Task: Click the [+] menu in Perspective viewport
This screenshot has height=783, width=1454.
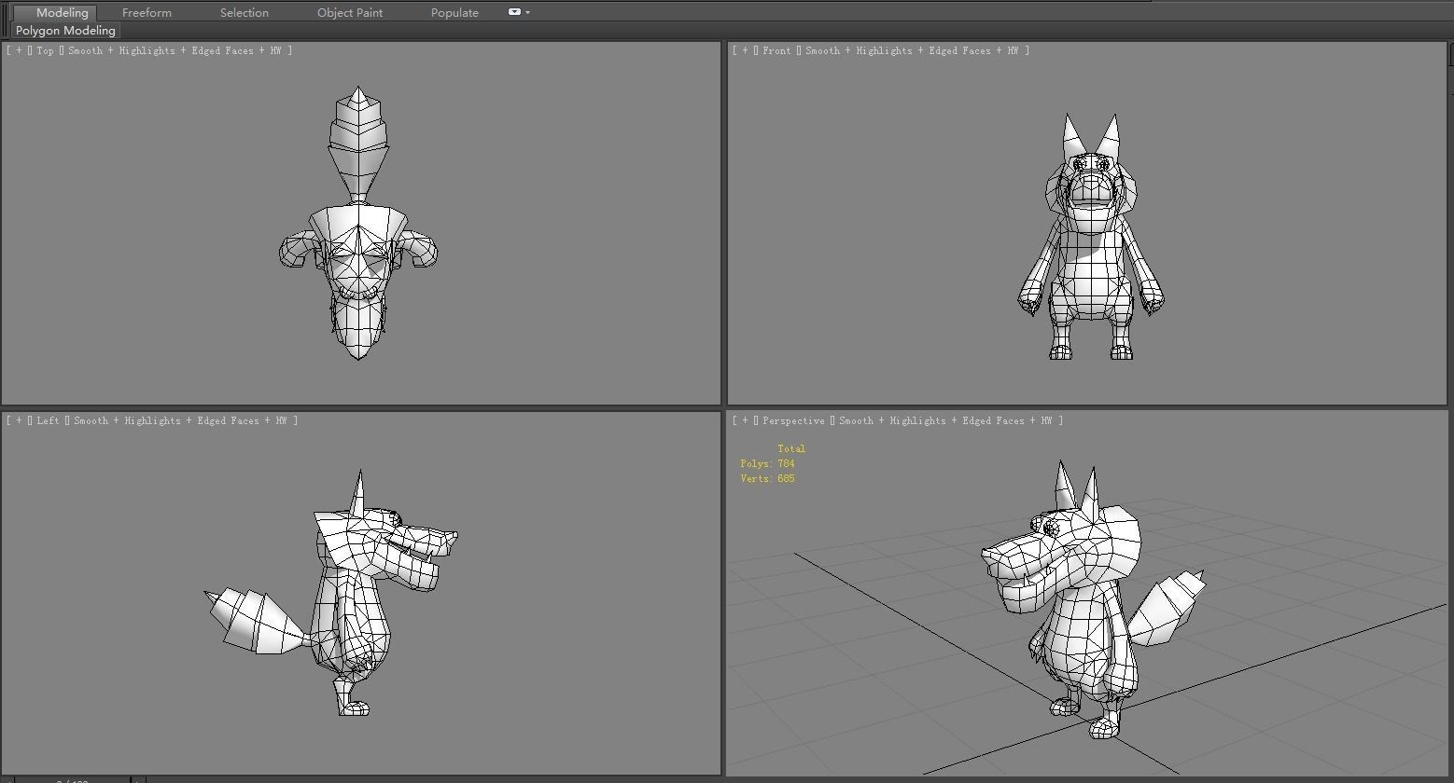Action: click(x=746, y=420)
